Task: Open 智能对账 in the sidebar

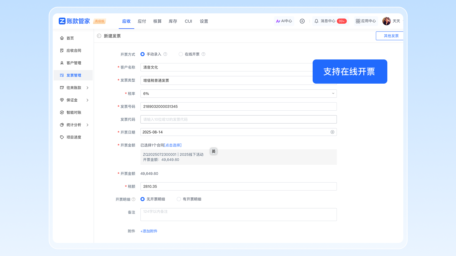Action: (x=74, y=112)
